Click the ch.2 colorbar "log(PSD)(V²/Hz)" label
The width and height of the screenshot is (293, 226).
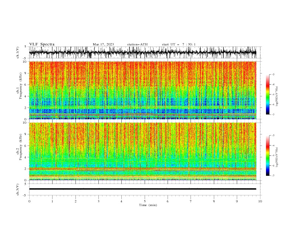coord(277,157)
